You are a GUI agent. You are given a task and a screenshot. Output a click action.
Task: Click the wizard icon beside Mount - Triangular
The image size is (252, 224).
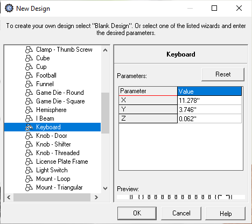[x=29, y=187]
